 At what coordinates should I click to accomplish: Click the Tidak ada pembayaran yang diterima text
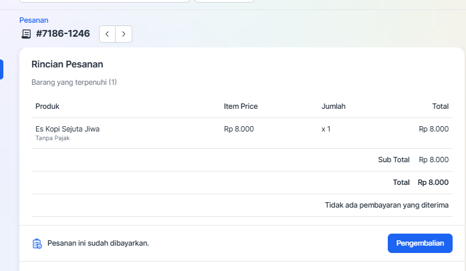pyautogui.click(x=386, y=205)
